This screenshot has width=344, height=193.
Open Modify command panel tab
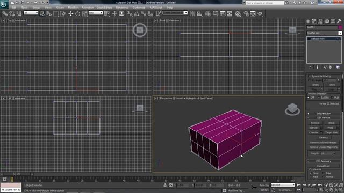click(x=314, y=21)
